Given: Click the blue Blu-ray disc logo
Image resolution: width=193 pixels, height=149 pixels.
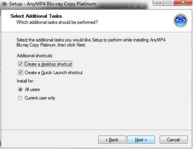Looking at the screenshot, I should coord(180,21).
